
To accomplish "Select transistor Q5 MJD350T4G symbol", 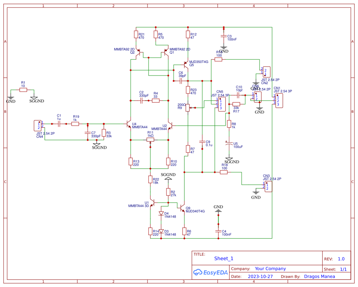I will click(x=186, y=64).
